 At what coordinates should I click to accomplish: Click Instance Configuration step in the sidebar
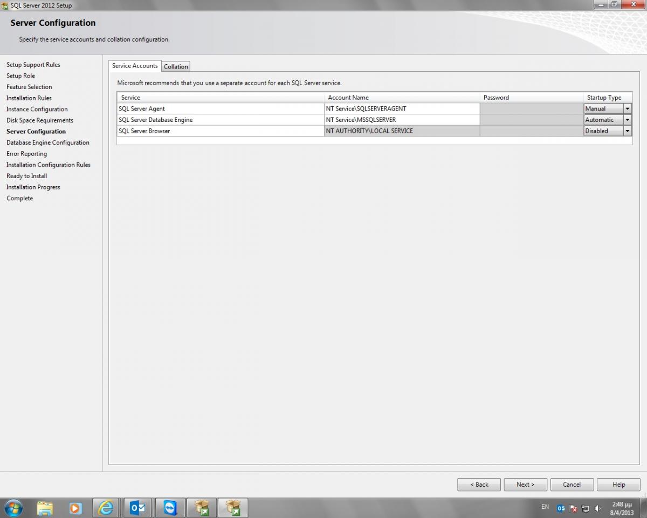pyautogui.click(x=37, y=109)
